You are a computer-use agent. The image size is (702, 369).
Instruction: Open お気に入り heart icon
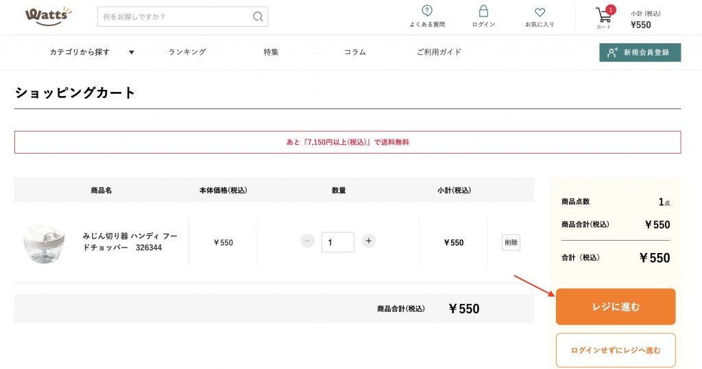point(540,12)
